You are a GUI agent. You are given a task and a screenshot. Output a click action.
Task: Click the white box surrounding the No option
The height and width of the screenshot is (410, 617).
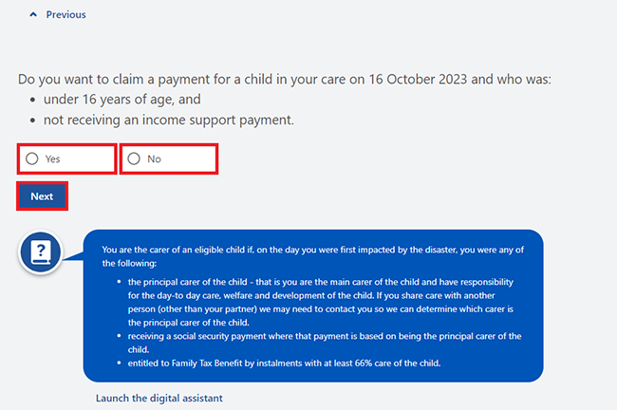tap(169, 158)
